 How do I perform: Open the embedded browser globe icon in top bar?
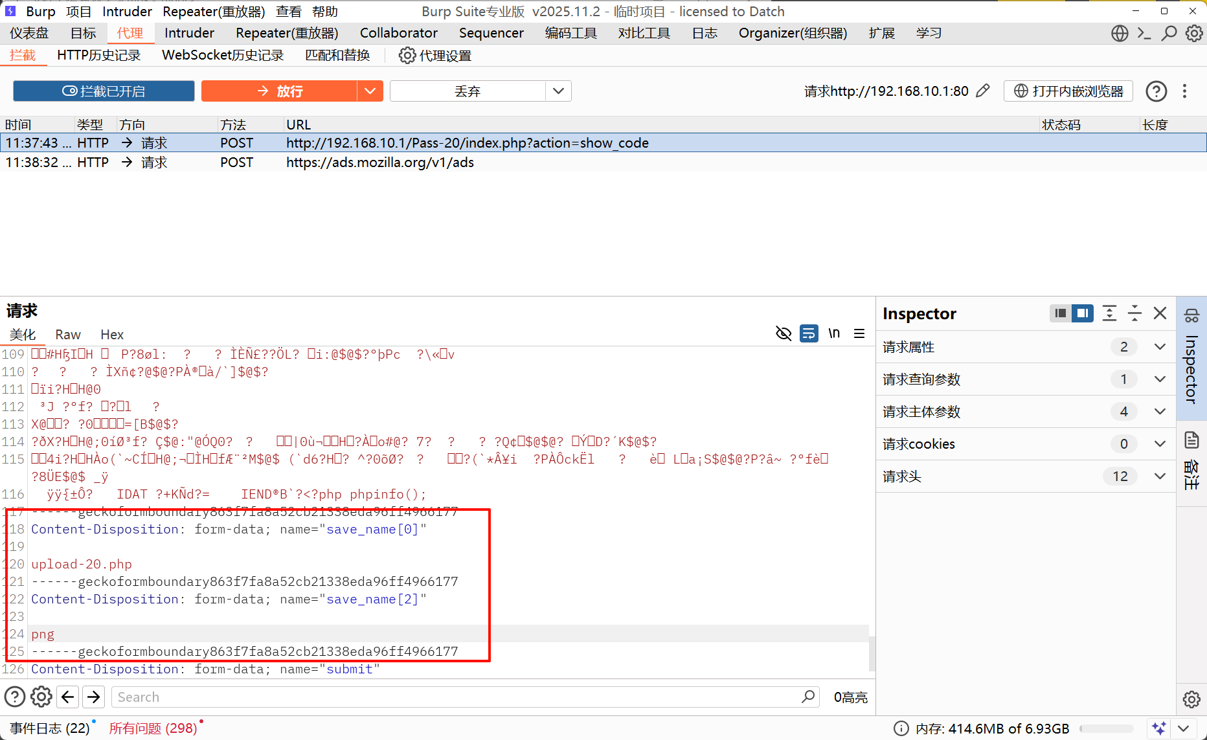(x=1120, y=33)
